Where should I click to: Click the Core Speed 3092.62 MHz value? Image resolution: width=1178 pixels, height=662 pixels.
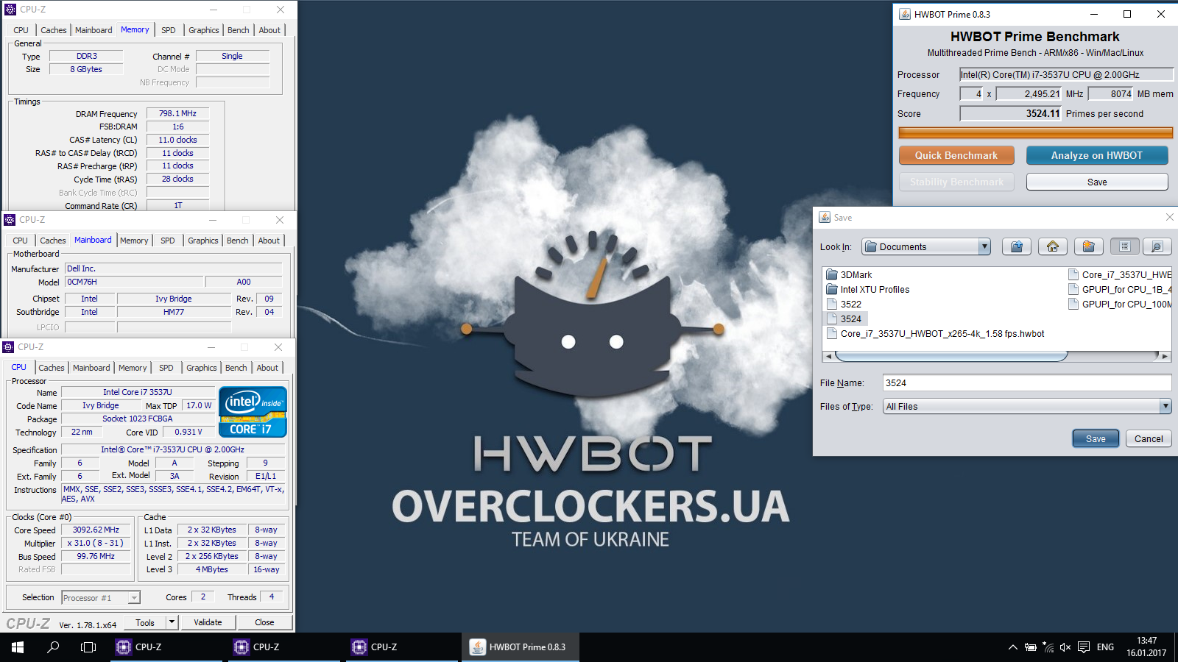pos(96,530)
